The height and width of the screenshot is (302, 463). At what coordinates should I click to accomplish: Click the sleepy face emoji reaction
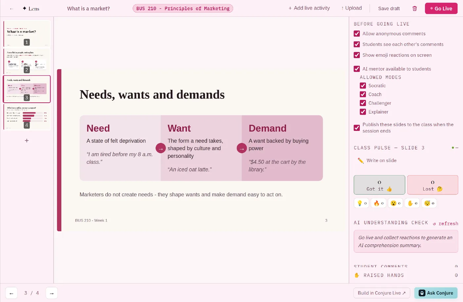coord(429,203)
